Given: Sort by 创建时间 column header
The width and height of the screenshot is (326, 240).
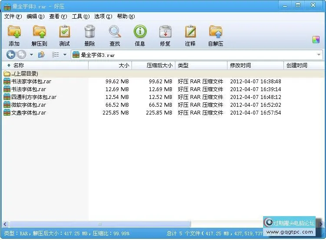Looking at the screenshot, I should [x=304, y=66].
